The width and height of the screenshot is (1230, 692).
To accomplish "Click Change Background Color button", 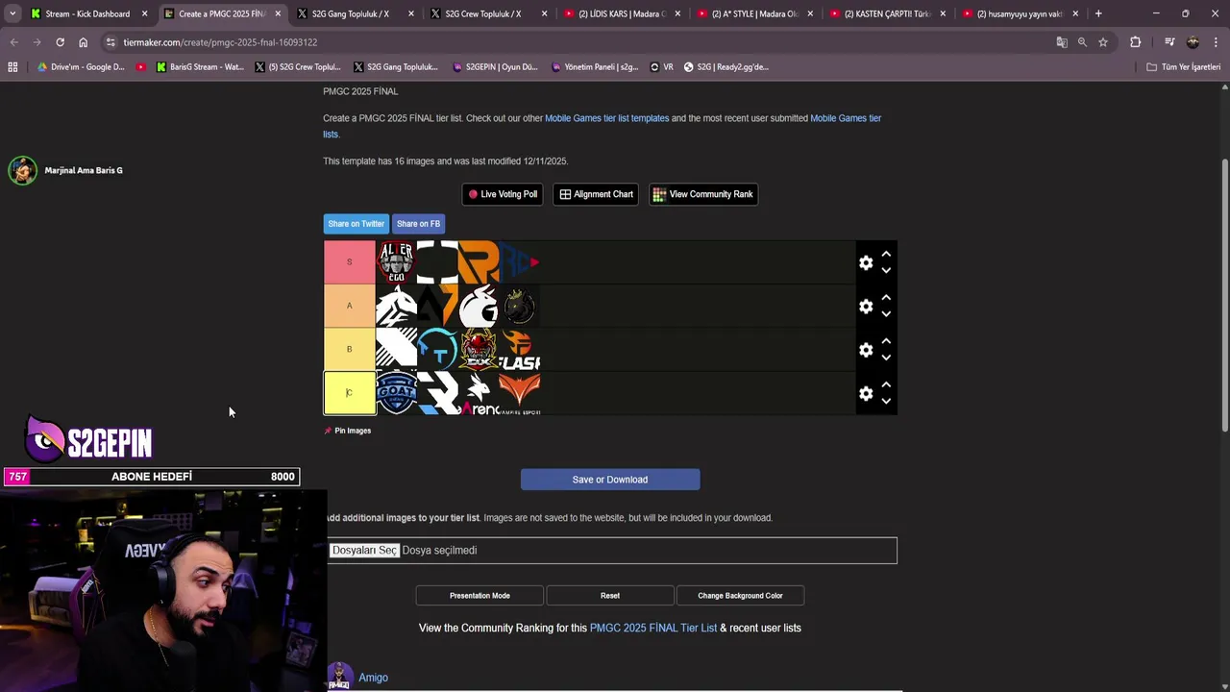I will [x=740, y=596].
